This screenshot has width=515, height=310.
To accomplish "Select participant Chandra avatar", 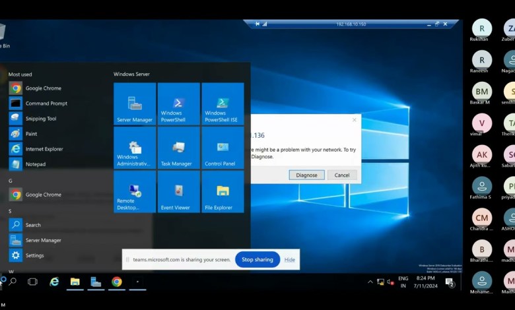I will (x=482, y=218).
